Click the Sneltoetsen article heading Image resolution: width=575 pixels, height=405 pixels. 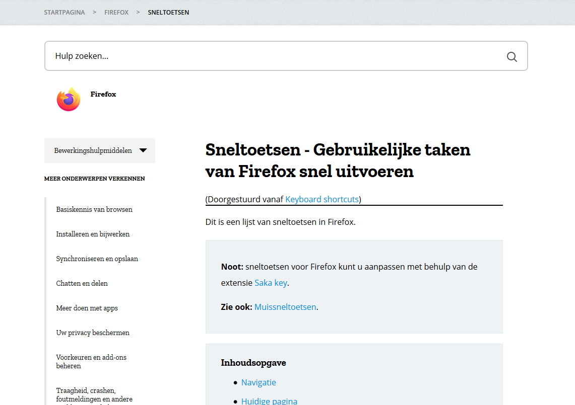[338, 160]
